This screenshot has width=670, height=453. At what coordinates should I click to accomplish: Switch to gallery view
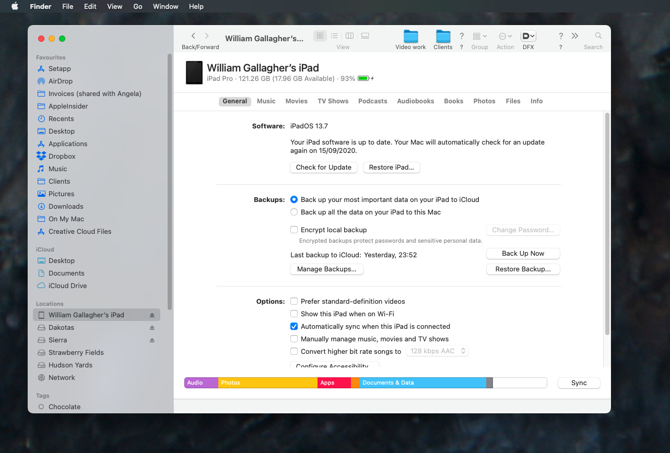tap(365, 36)
